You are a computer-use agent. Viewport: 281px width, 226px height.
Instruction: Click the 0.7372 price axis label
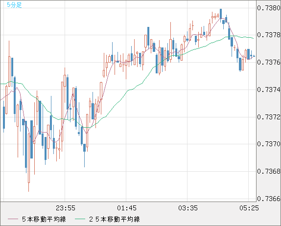(x=269, y=117)
